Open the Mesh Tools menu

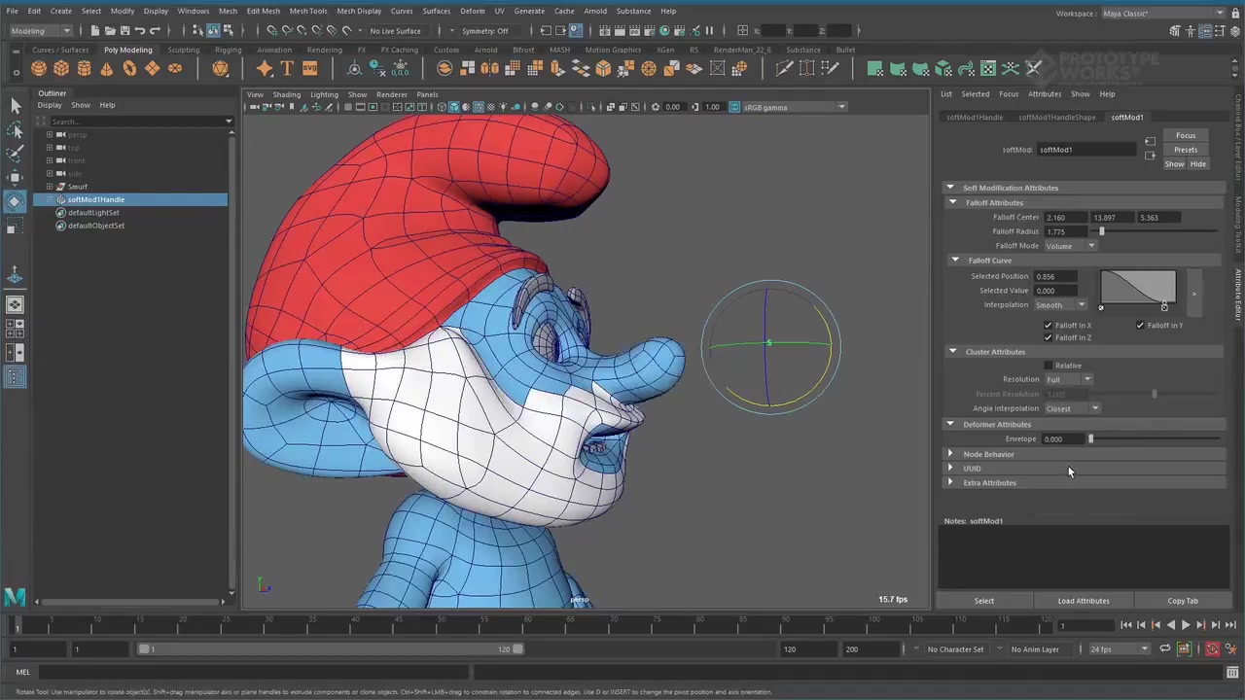point(307,11)
